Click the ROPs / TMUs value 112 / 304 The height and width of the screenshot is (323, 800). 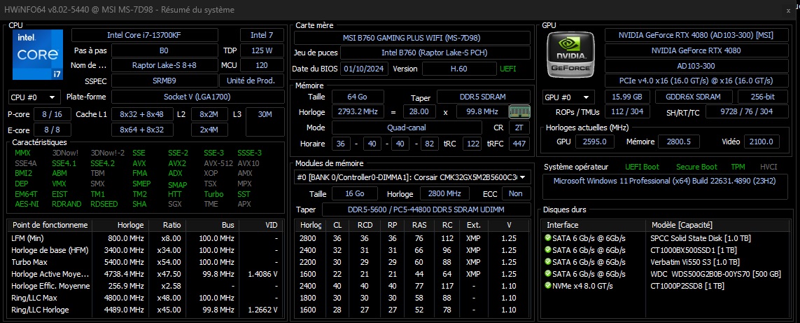pyautogui.click(x=627, y=112)
